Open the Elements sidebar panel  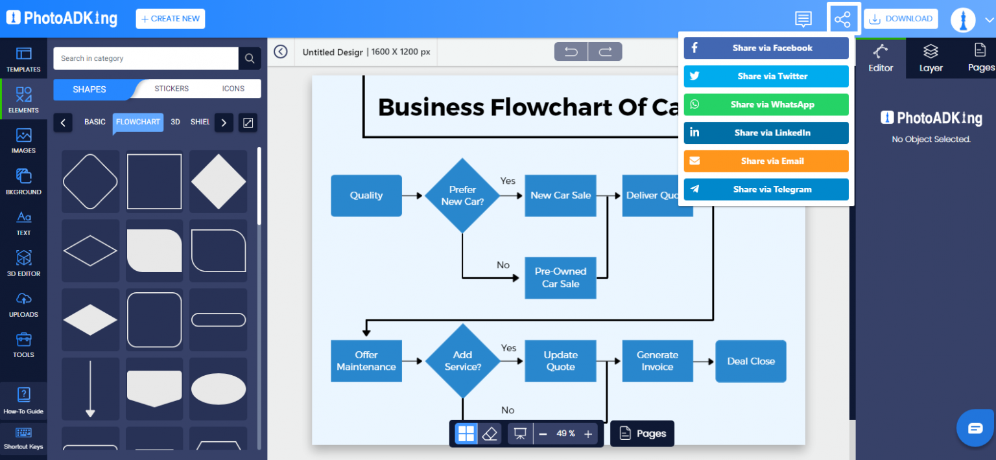pyautogui.click(x=23, y=100)
